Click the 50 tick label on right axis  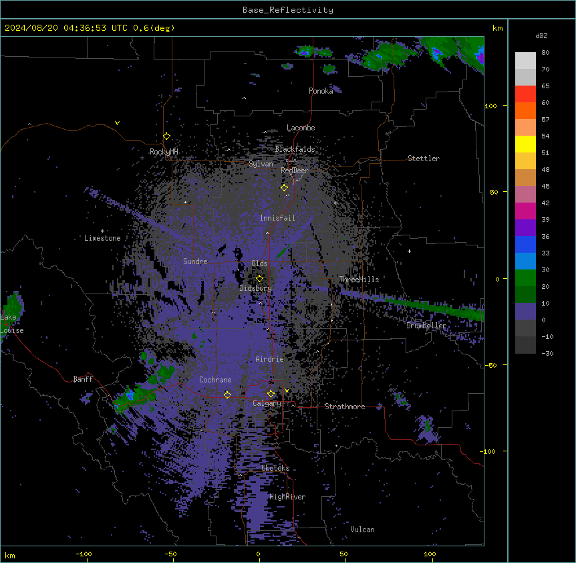494,192
